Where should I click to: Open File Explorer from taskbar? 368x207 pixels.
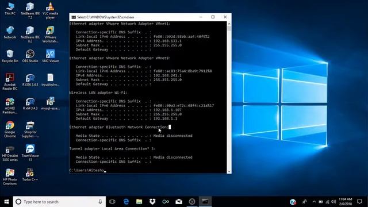[x=139, y=202]
